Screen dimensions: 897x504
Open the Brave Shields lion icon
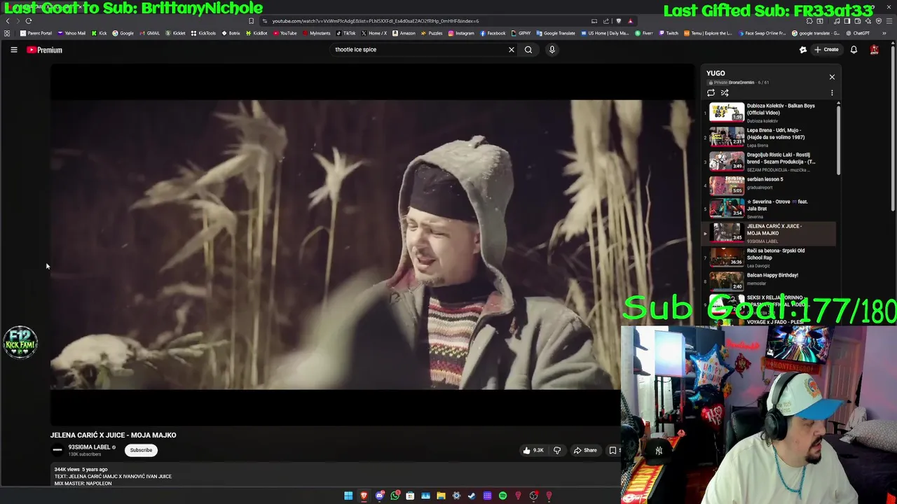618,21
